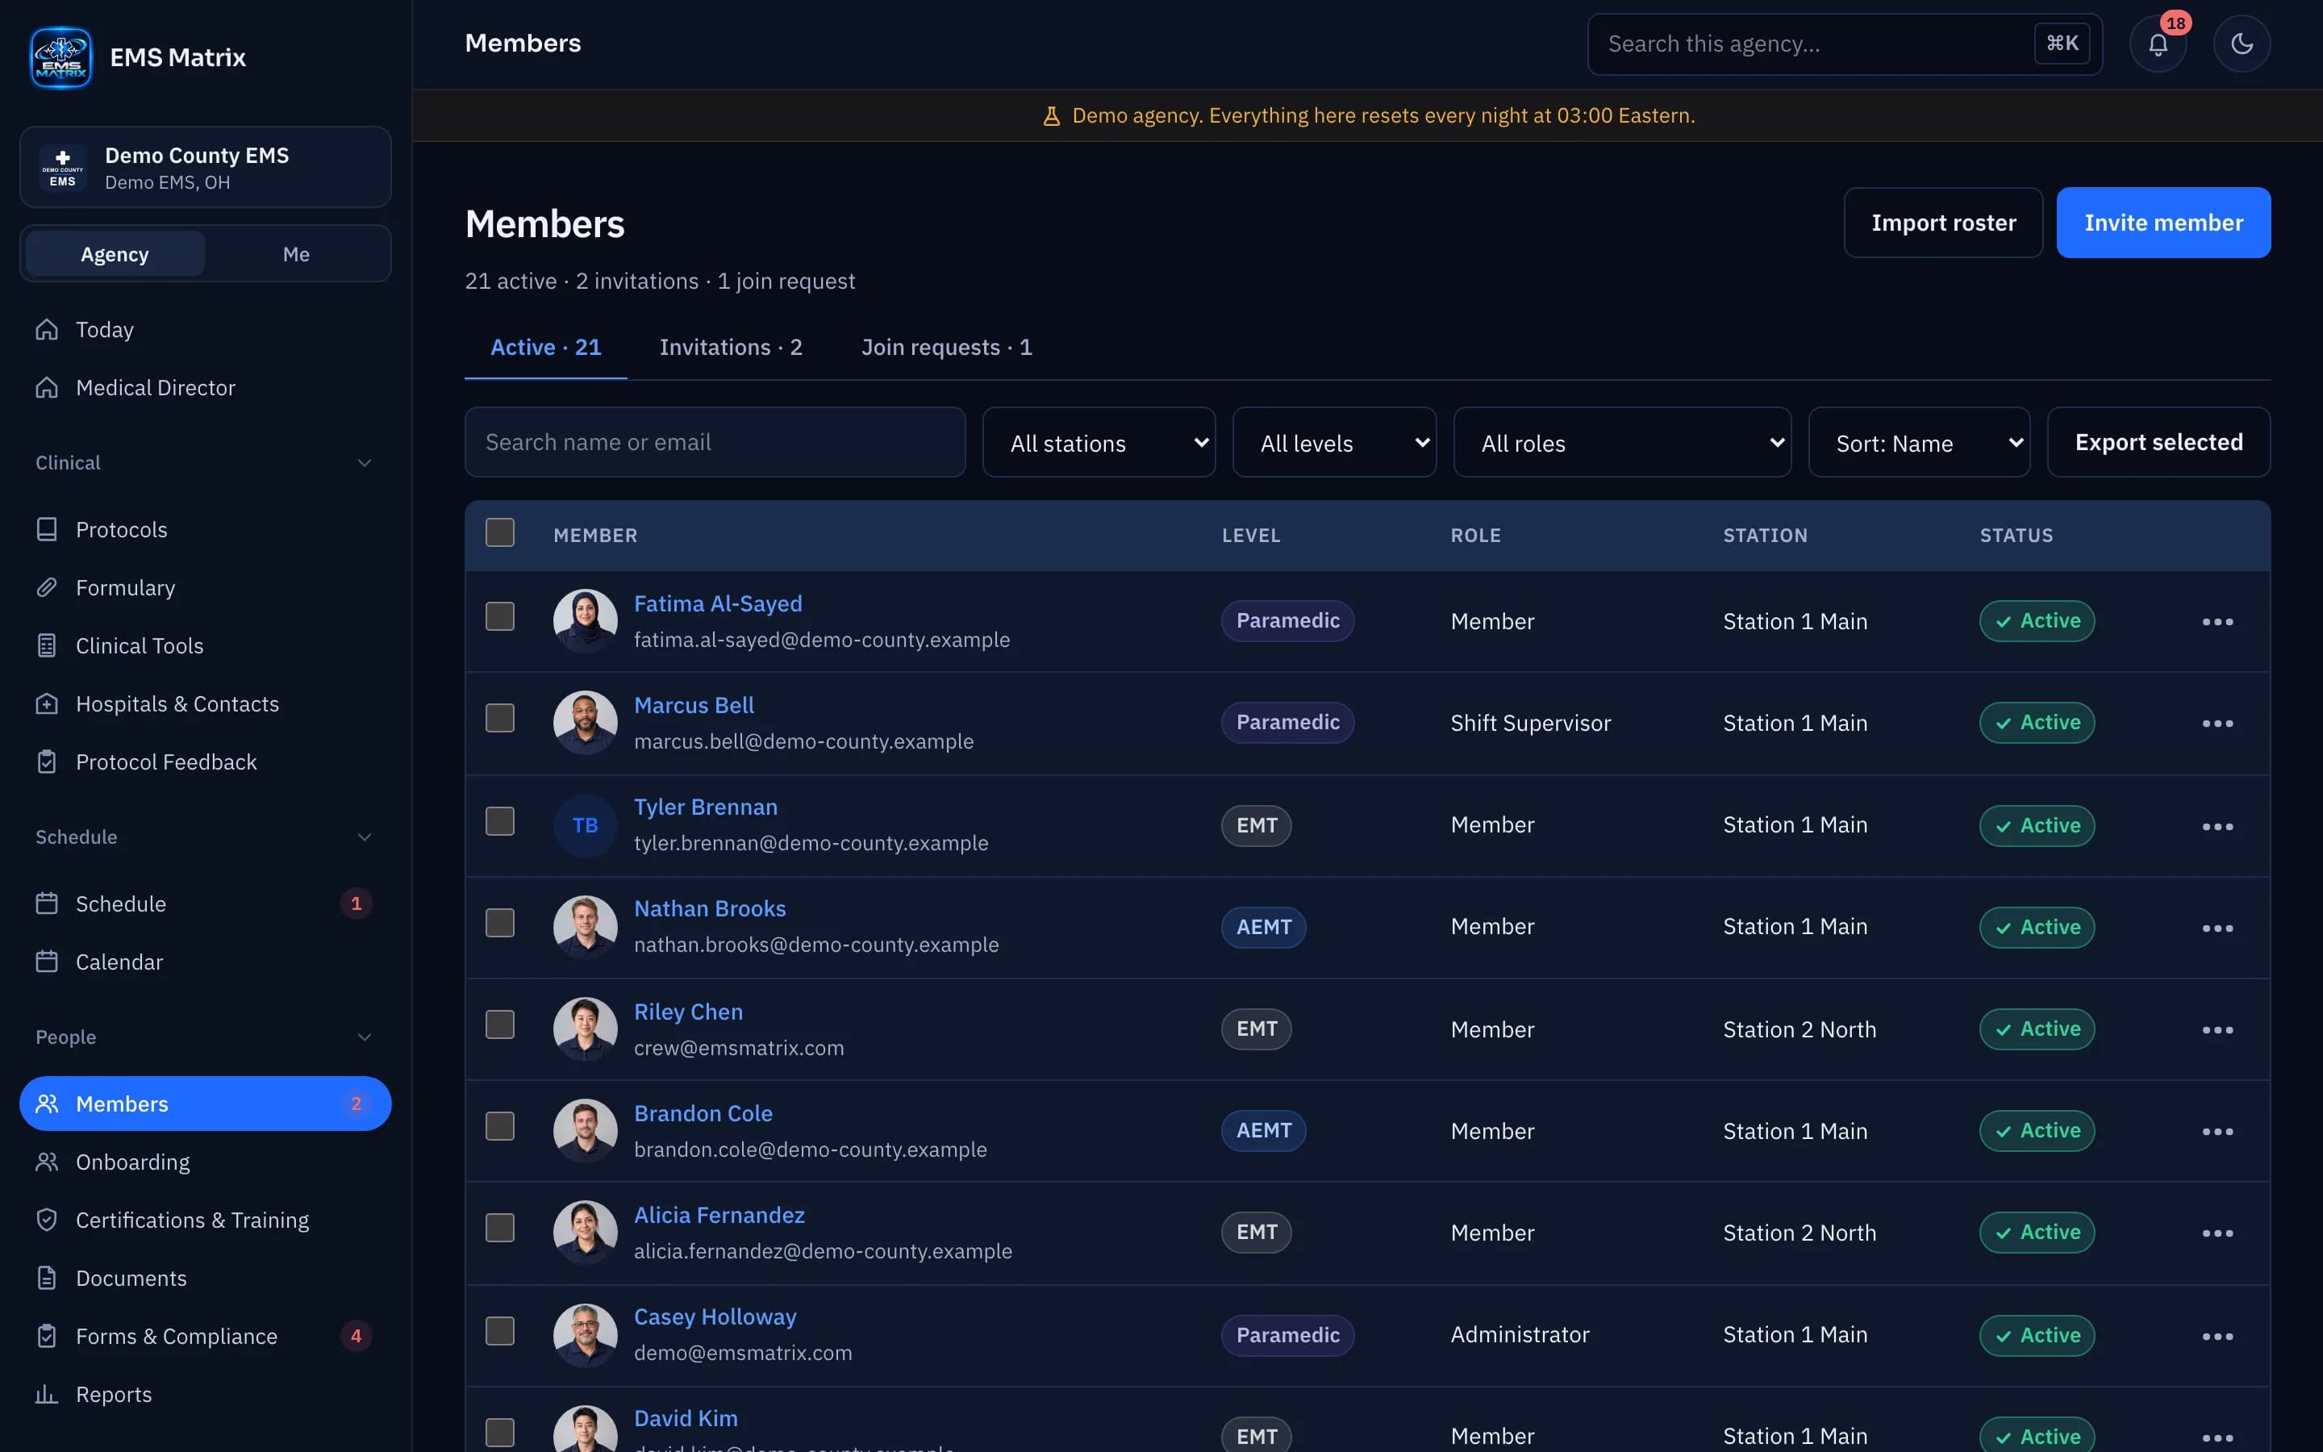Image resolution: width=2323 pixels, height=1452 pixels.
Task: Open Documents in the sidebar
Action: tap(206, 1279)
